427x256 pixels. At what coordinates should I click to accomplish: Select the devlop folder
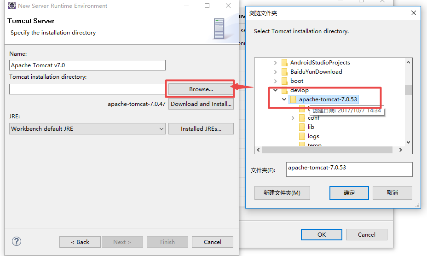click(299, 90)
